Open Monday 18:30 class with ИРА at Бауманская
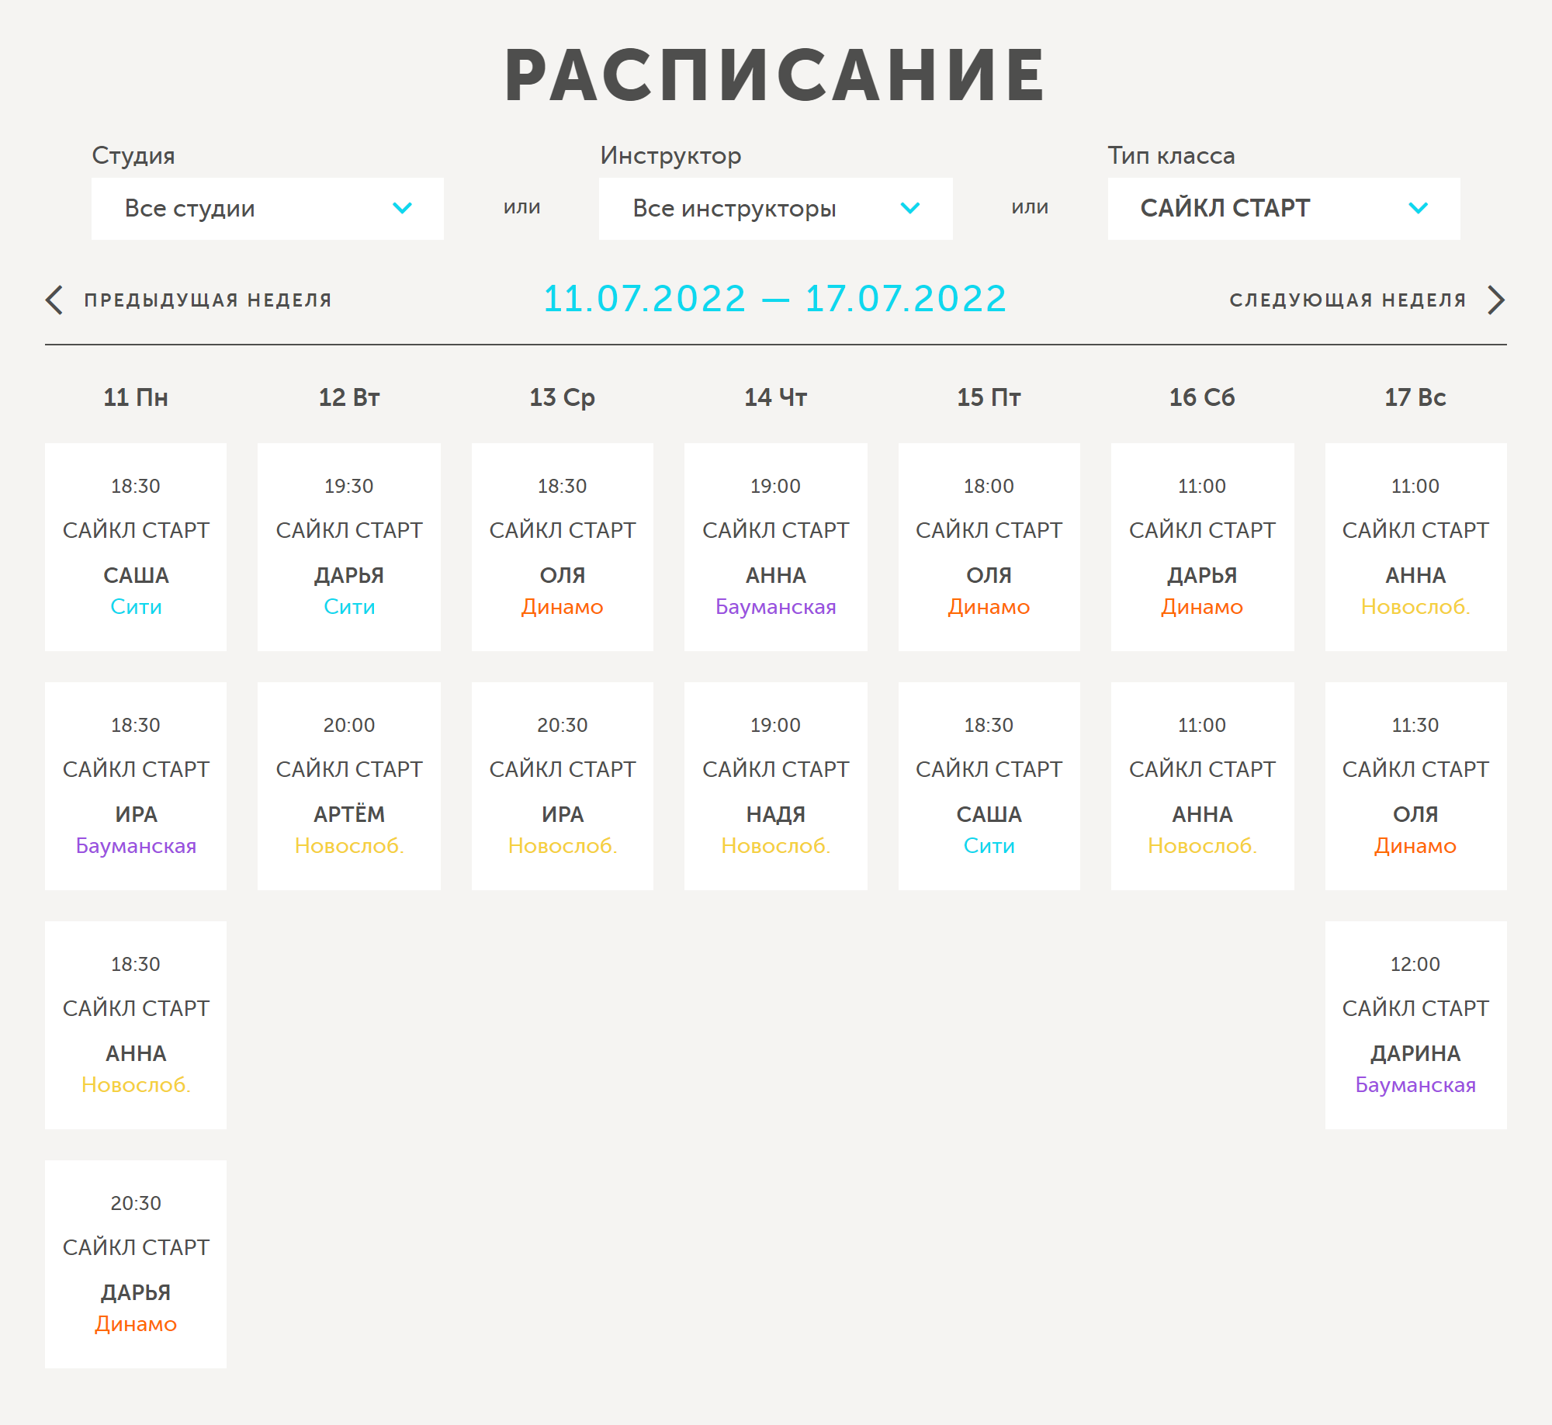Viewport: 1552px width, 1425px height. (136, 786)
